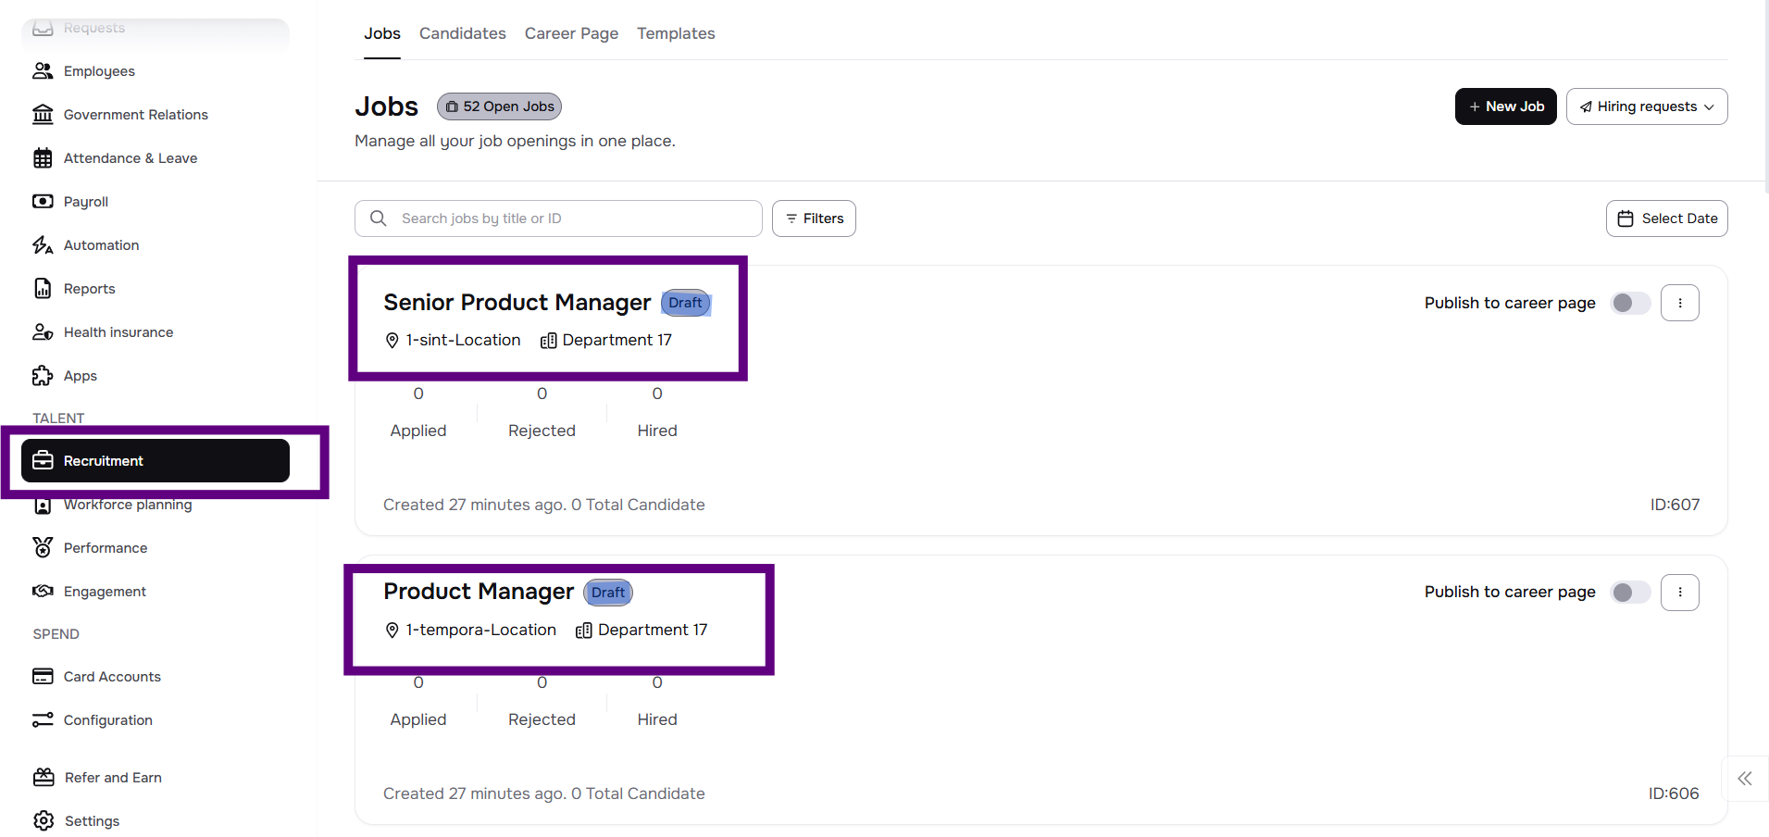
Task: Click the Government Relations building icon
Action: click(x=43, y=115)
